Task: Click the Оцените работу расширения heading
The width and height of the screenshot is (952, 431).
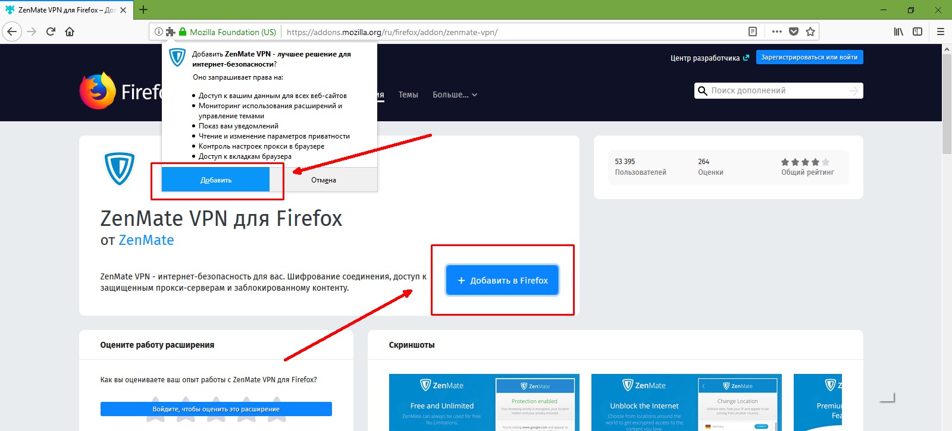Action: point(157,345)
